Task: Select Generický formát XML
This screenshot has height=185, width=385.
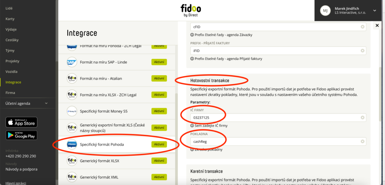Action: click(x=117, y=177)
